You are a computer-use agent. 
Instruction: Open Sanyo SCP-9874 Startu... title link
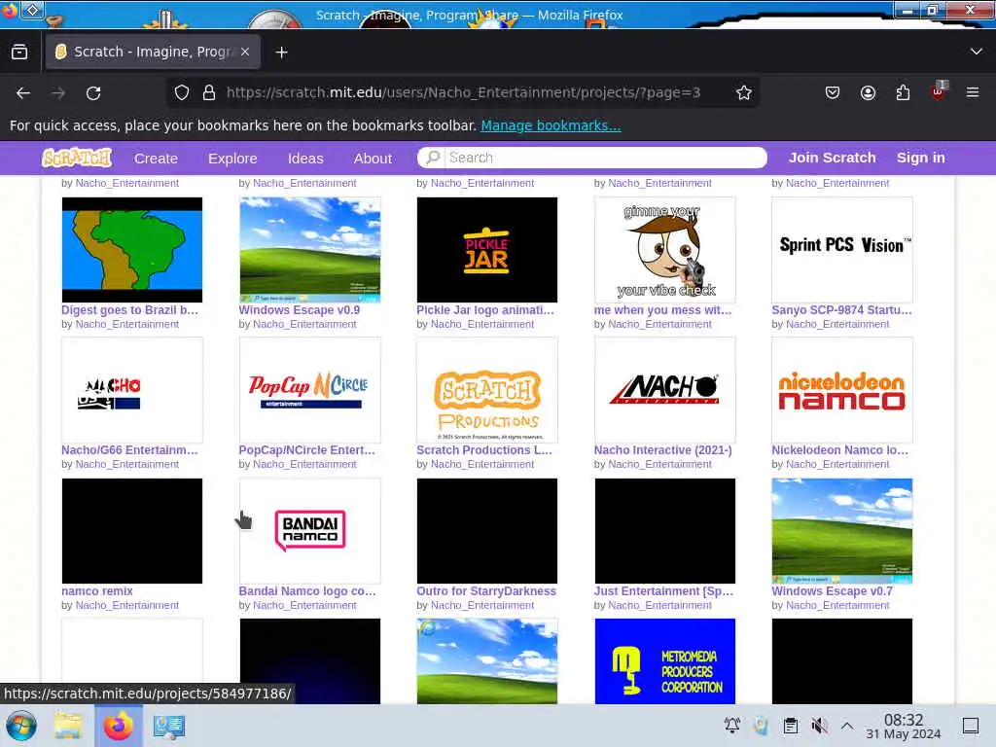tap(841, 310)
